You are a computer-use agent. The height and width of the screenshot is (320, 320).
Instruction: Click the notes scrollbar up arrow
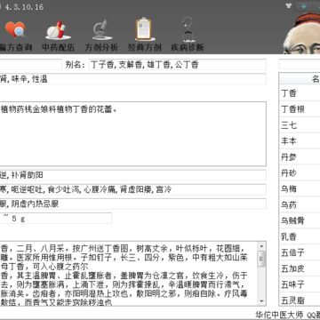[261, 246]
